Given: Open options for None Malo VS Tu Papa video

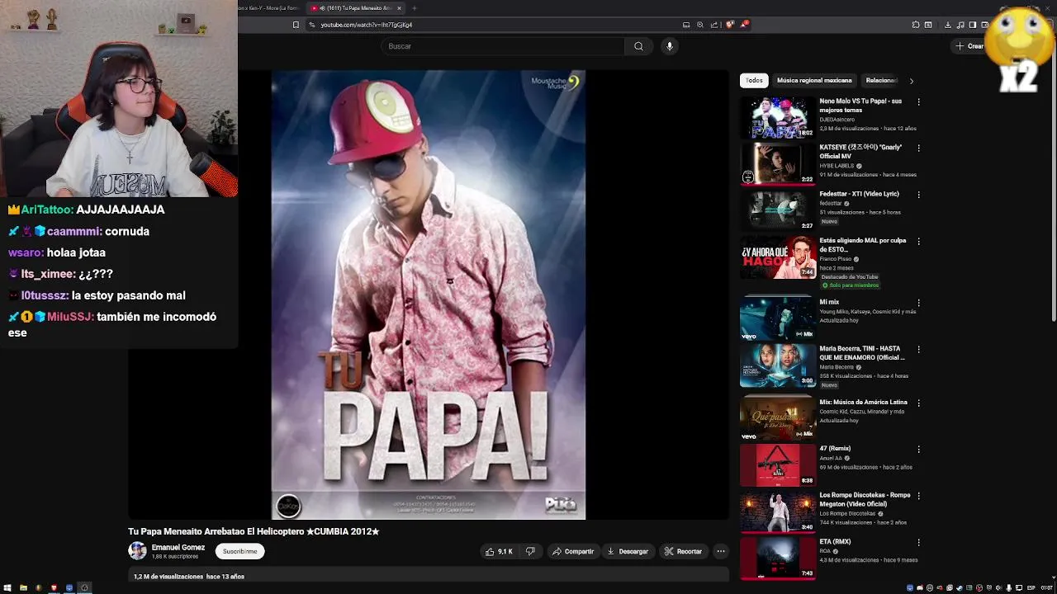Looking at the screenshot, I should click(x=918, y=102).
